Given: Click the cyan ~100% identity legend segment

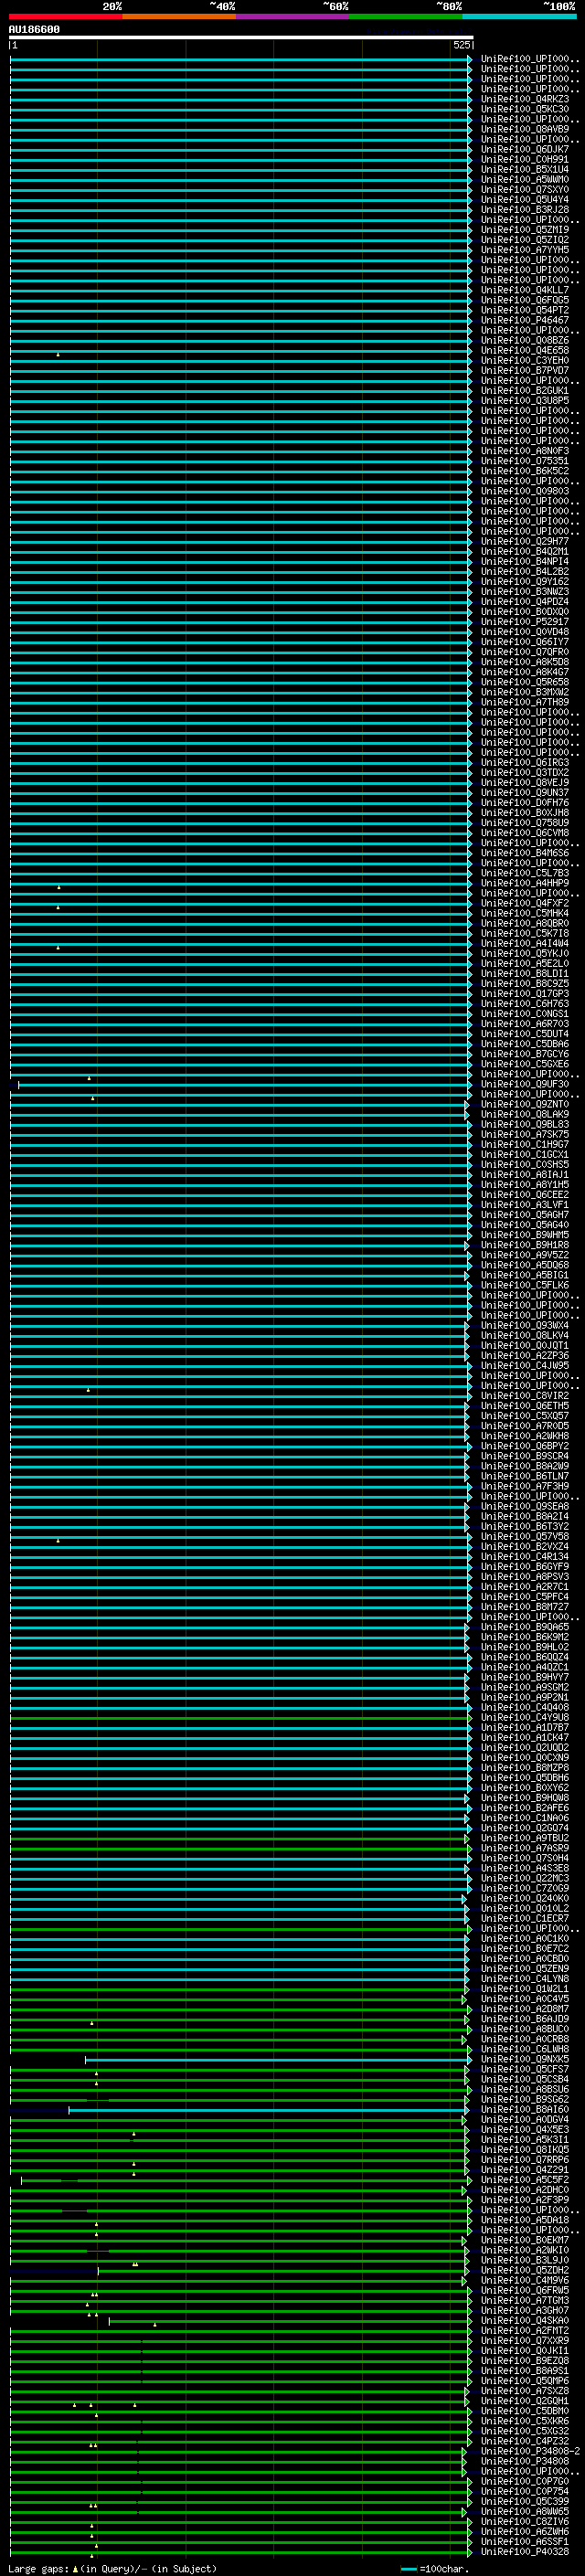Looking at the screenshot, I should coord(519,17).
